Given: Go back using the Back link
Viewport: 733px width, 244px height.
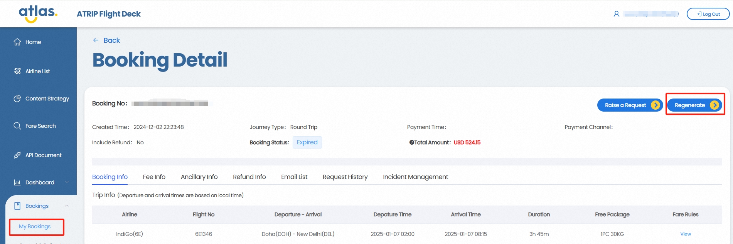Looking at the screenshot, I should (x=107, y=40).
